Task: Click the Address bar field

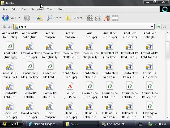Action: click(x=84, y=27)
